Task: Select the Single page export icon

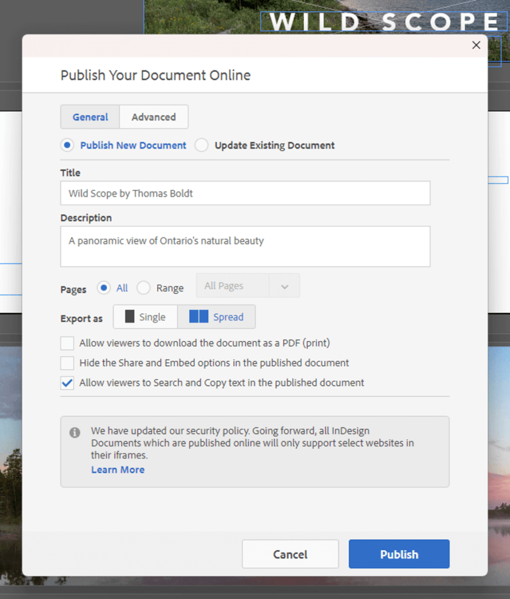Action: click(129, 316)
